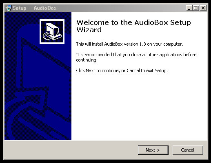Click the empty white area below the instructions
This screenshot has height=163, width=211.
point(139,106)
